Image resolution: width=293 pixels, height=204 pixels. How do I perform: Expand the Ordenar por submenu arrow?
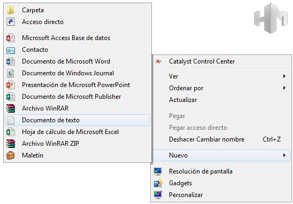coord(284,88)
